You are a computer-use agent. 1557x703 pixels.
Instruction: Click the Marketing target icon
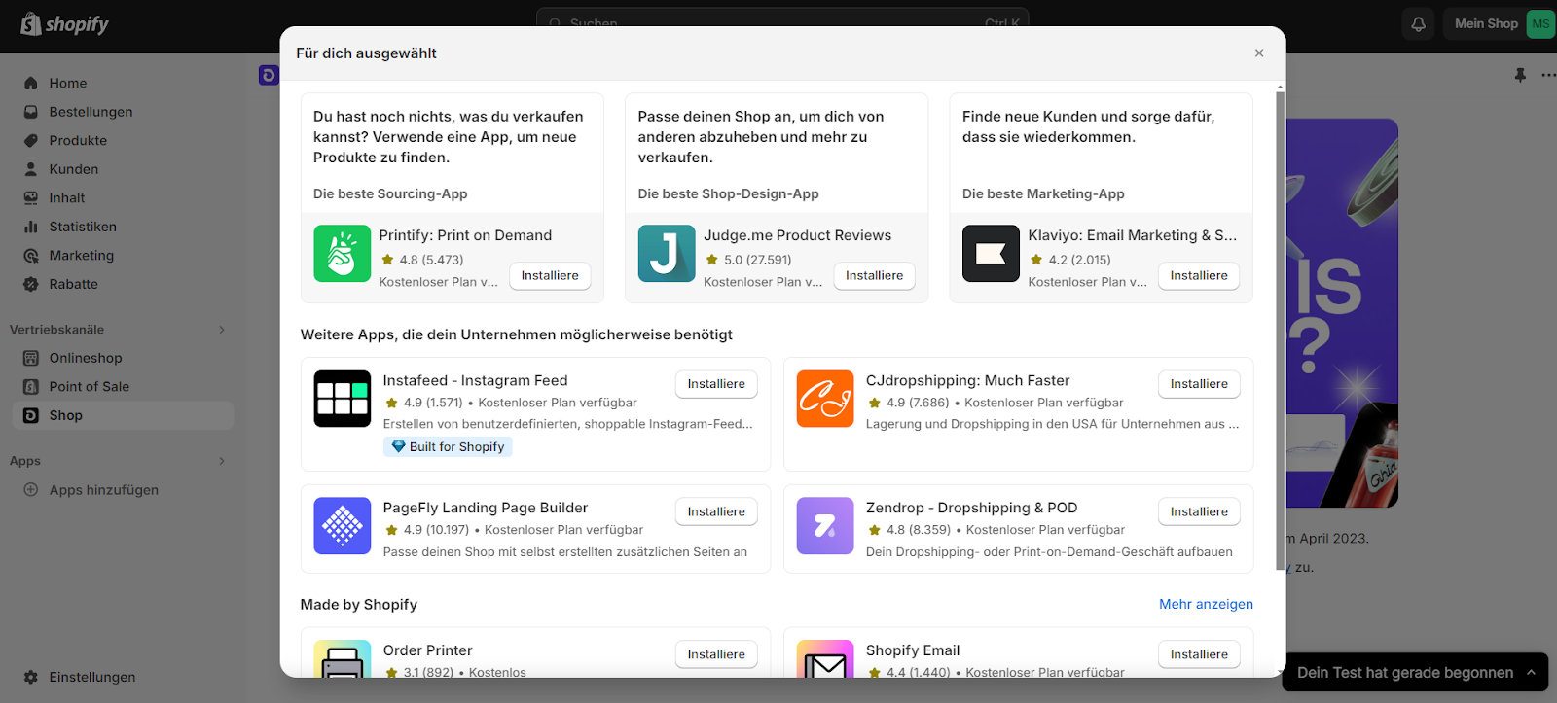click(x=31, y=256)
